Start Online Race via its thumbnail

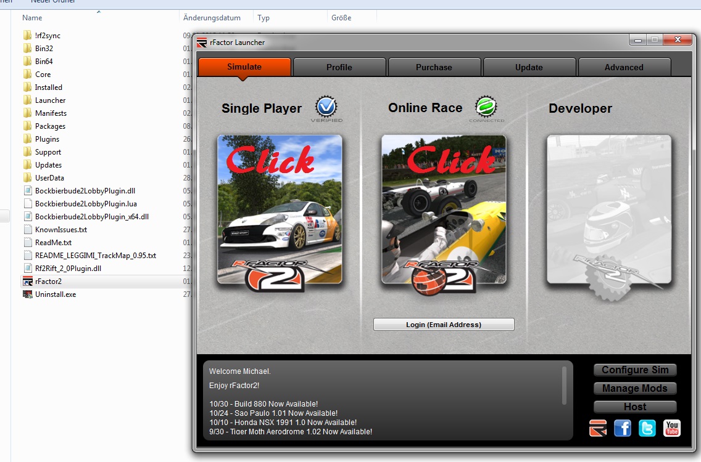coord(444,209)
